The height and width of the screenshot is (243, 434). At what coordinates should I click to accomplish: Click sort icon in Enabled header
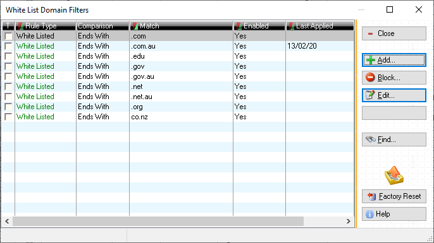coord(239,26)
